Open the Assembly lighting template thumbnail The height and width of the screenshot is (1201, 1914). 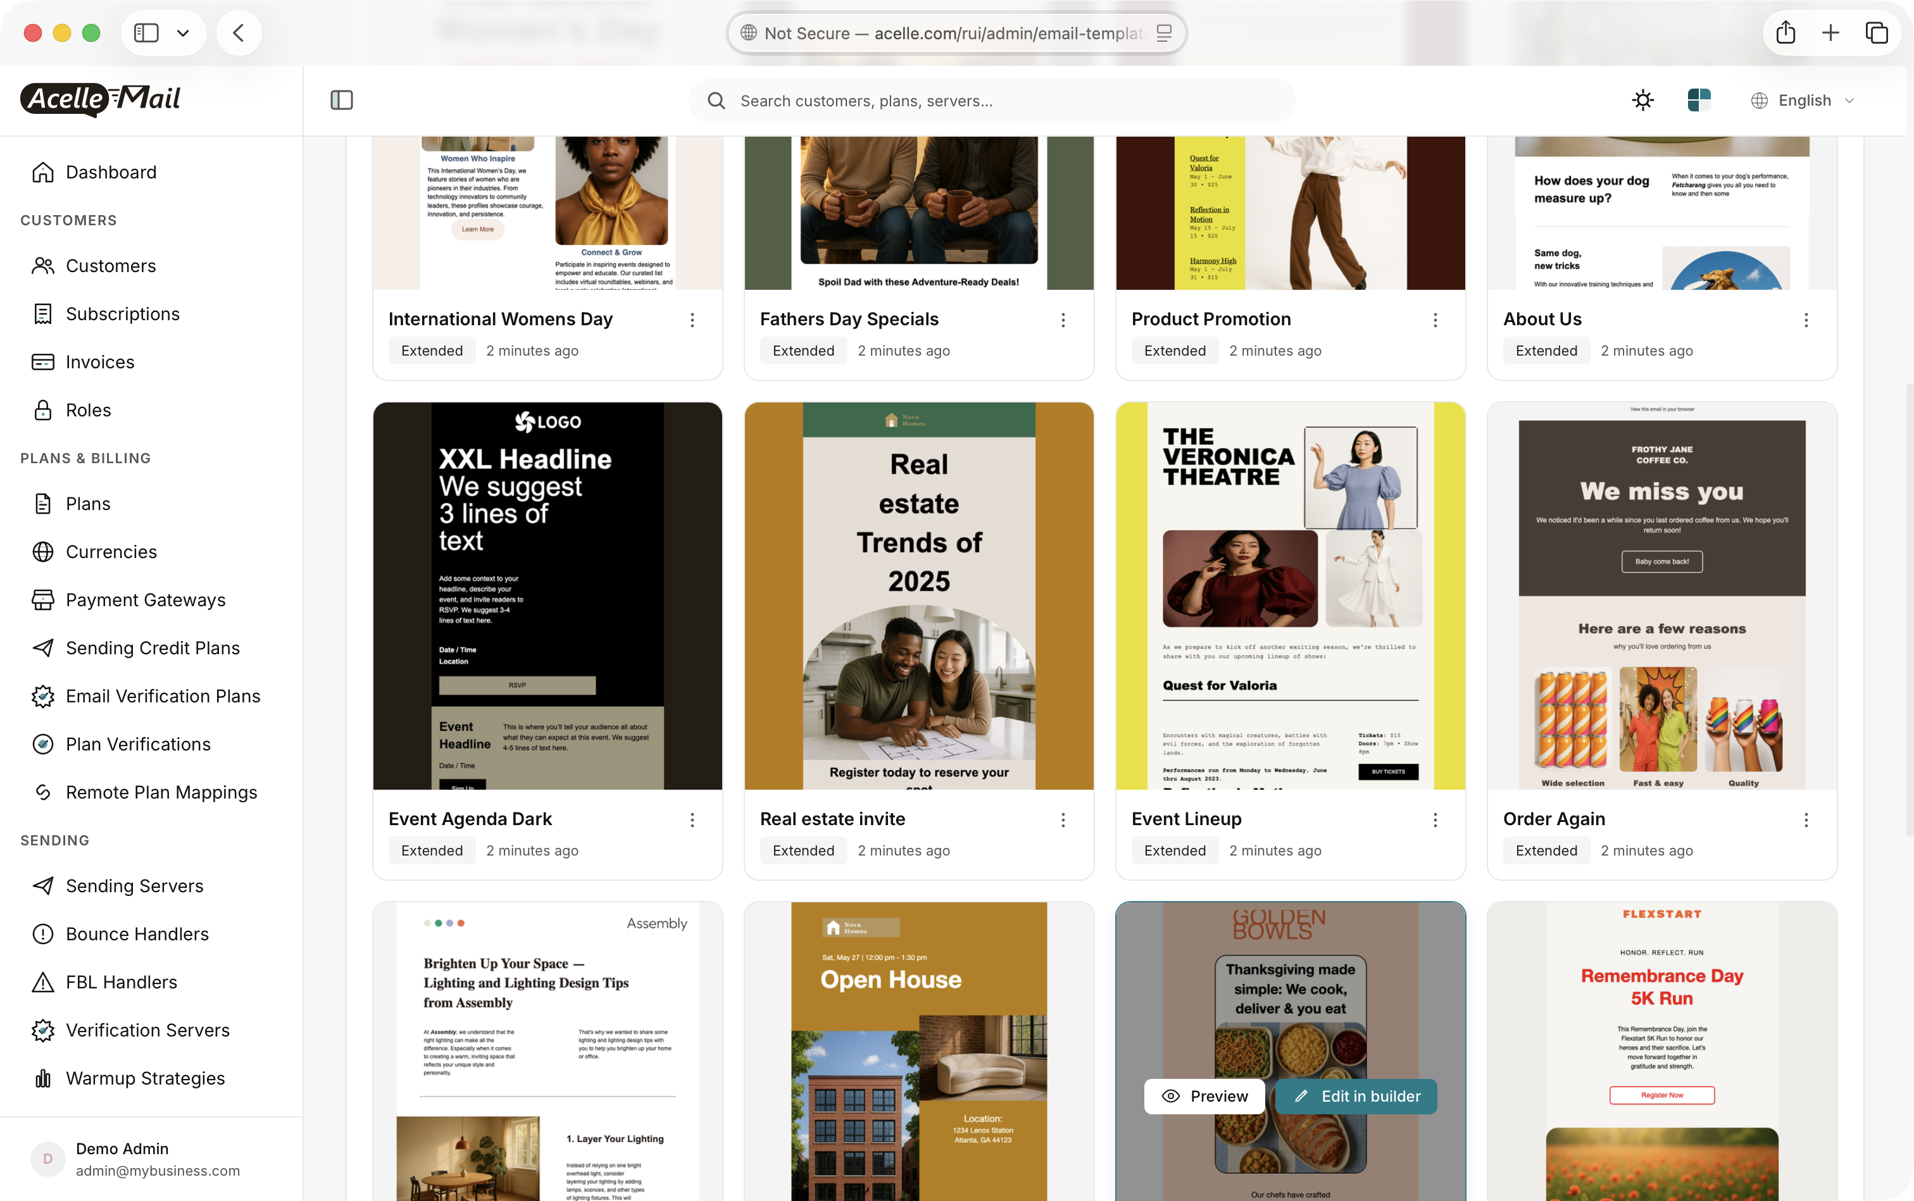[x=547, y=1051]
